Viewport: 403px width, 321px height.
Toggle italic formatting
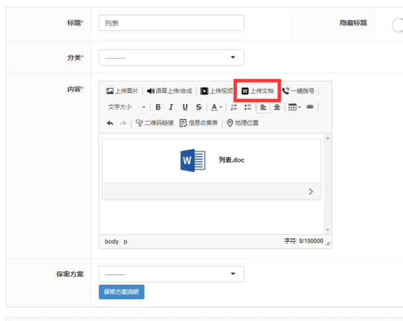click(x=171, y=107)
